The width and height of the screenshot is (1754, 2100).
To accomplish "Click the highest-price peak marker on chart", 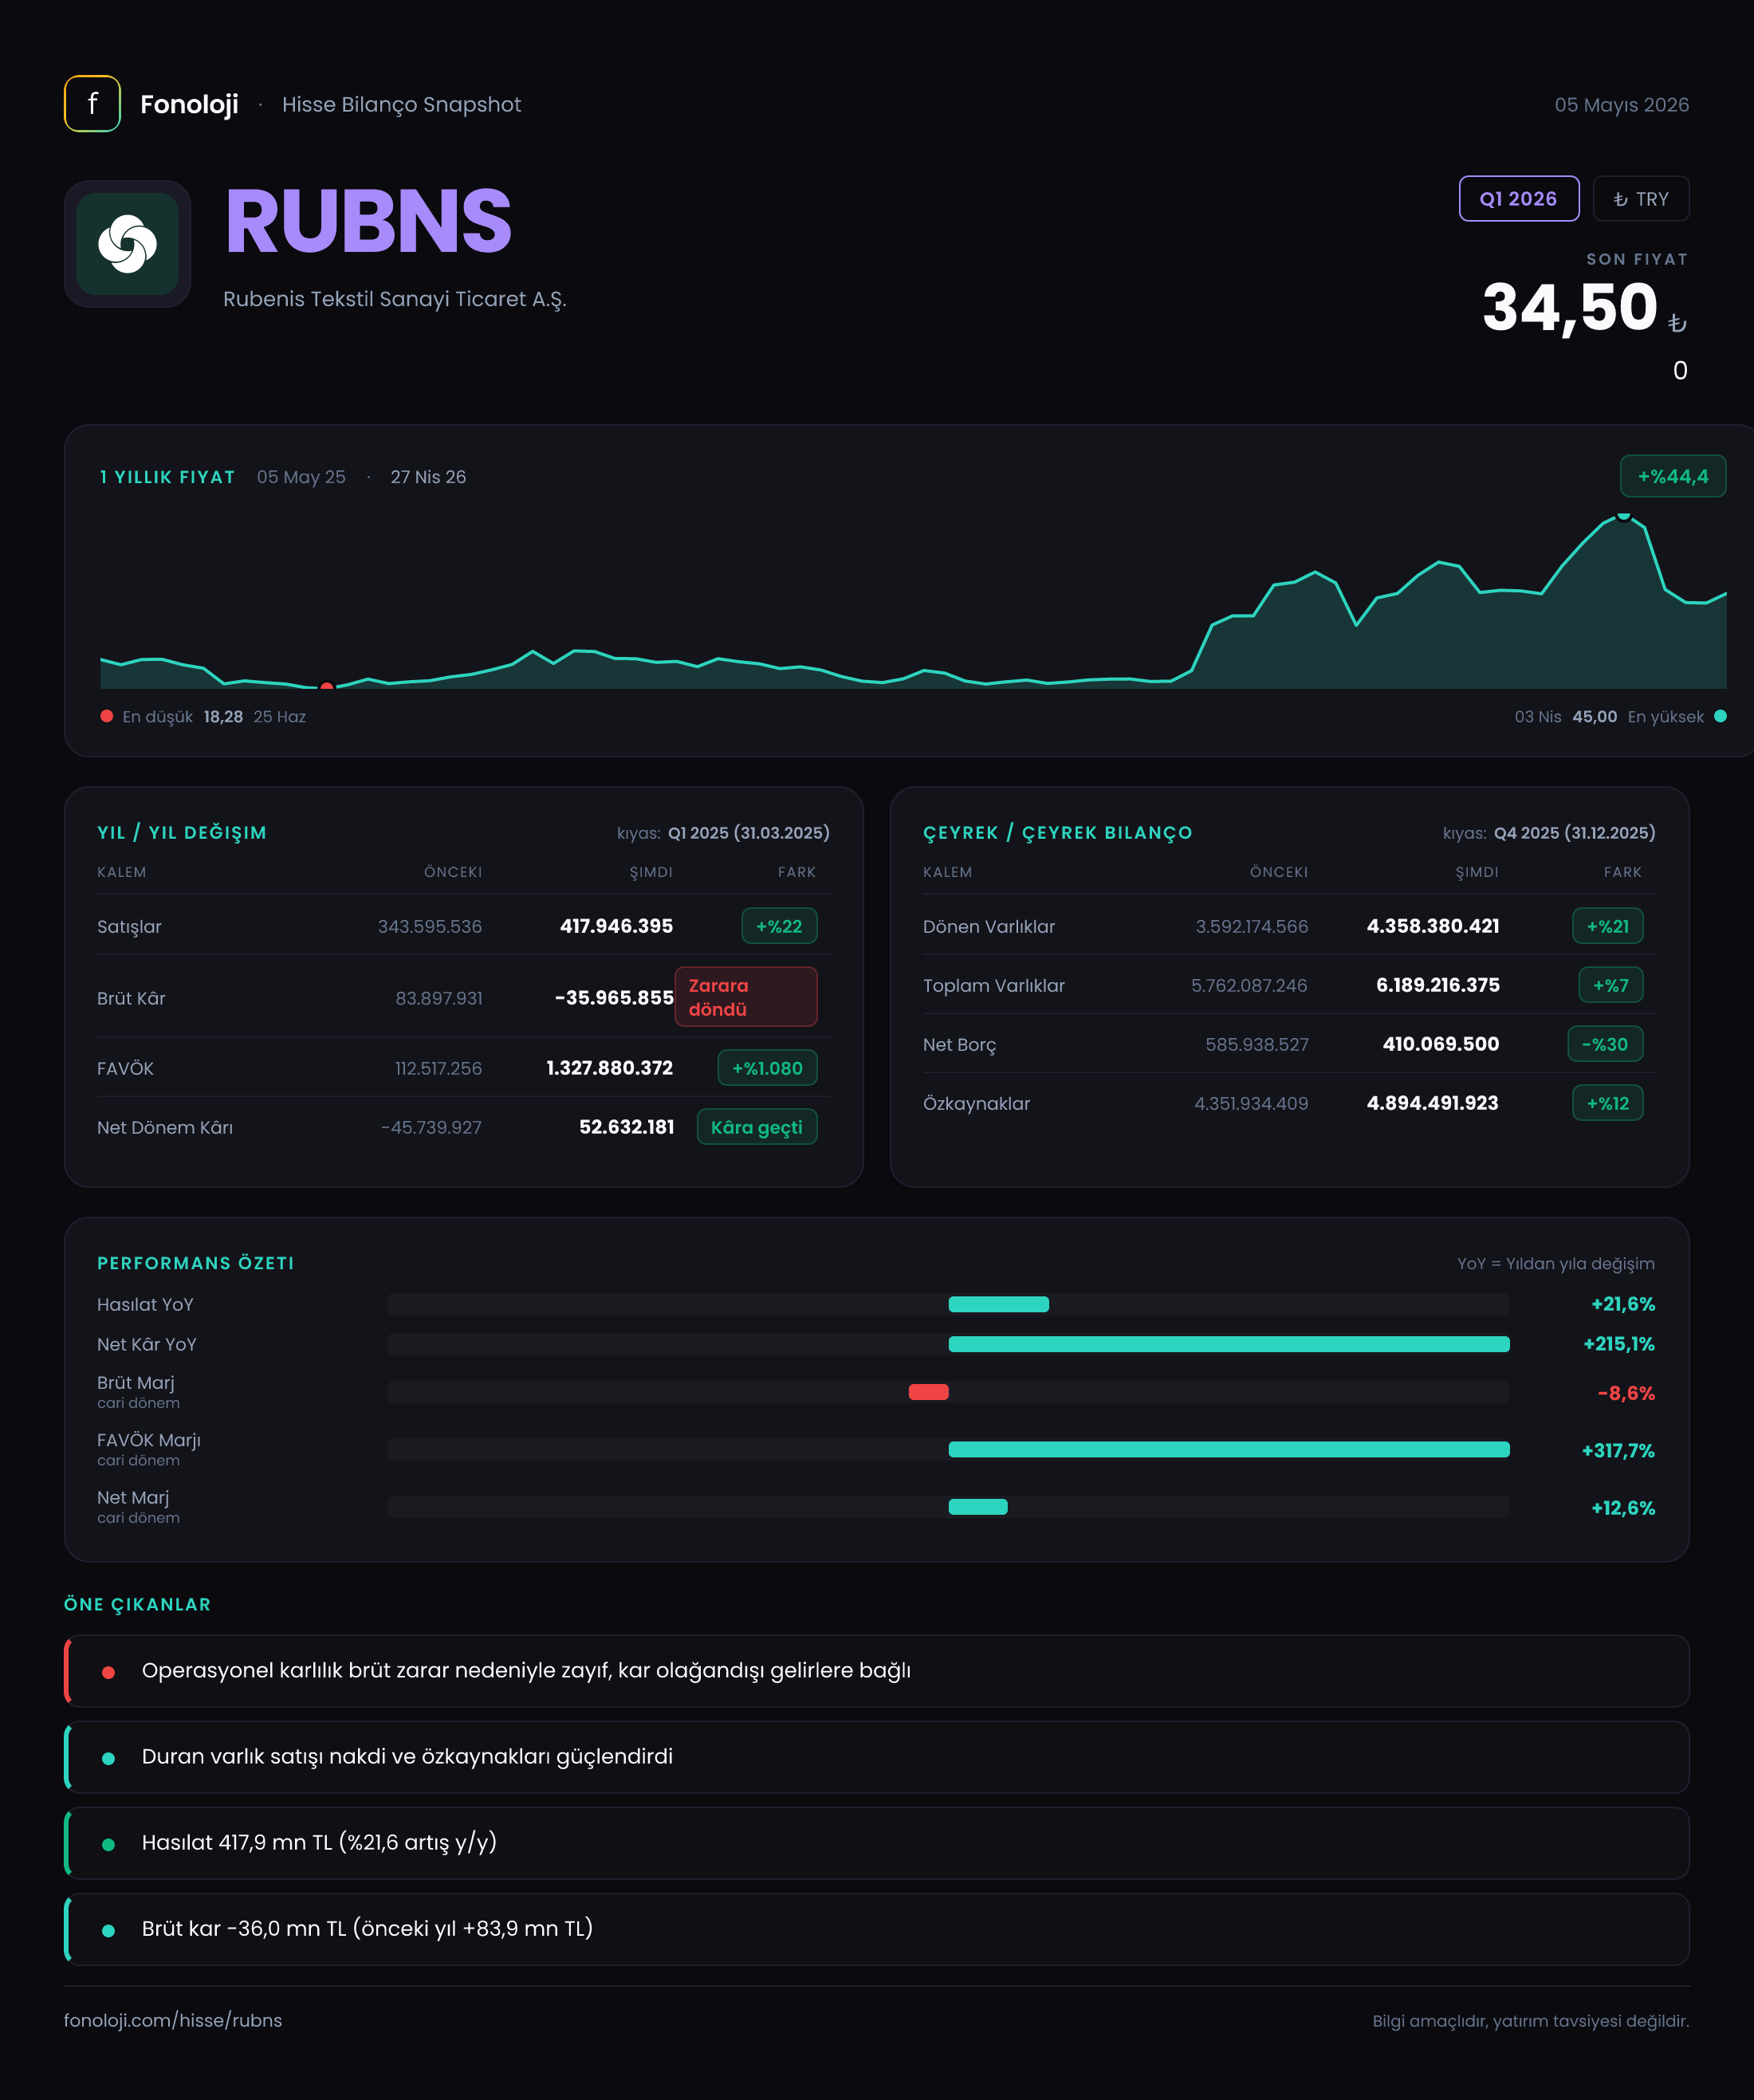I will tap(1624, 515).
